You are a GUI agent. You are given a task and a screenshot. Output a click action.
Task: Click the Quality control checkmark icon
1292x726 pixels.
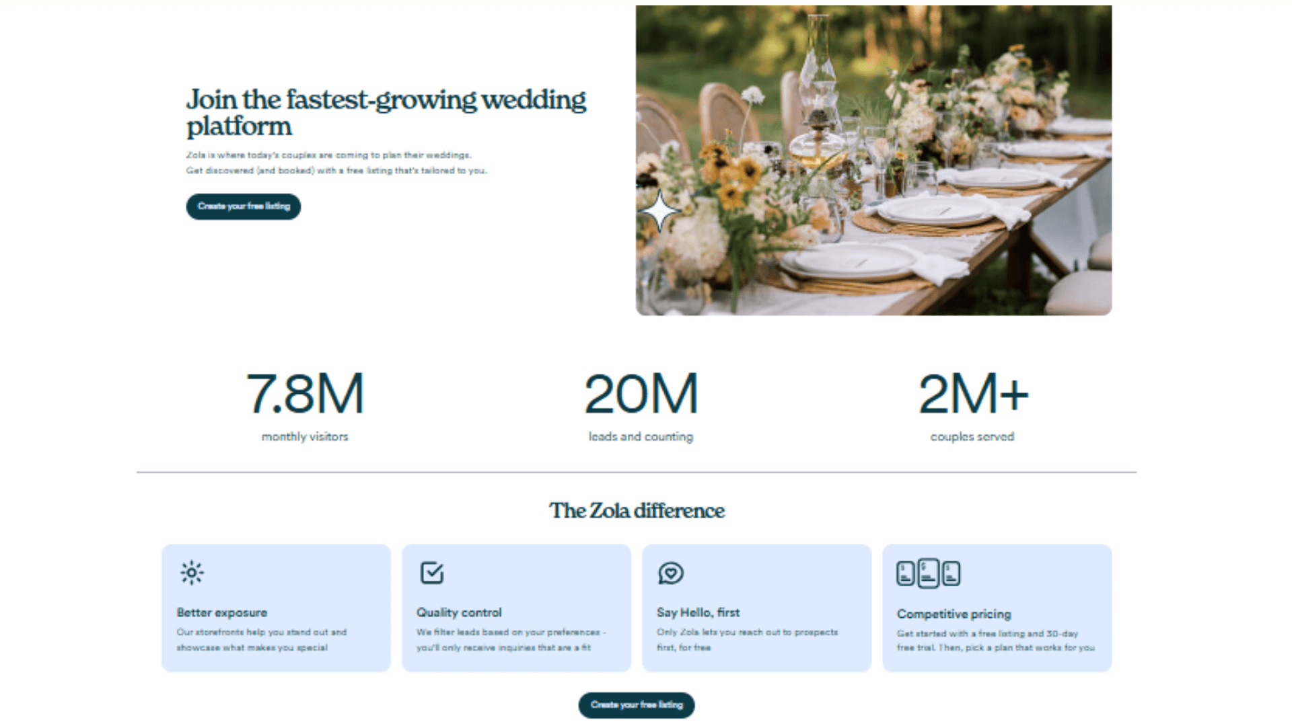point(431,573)
